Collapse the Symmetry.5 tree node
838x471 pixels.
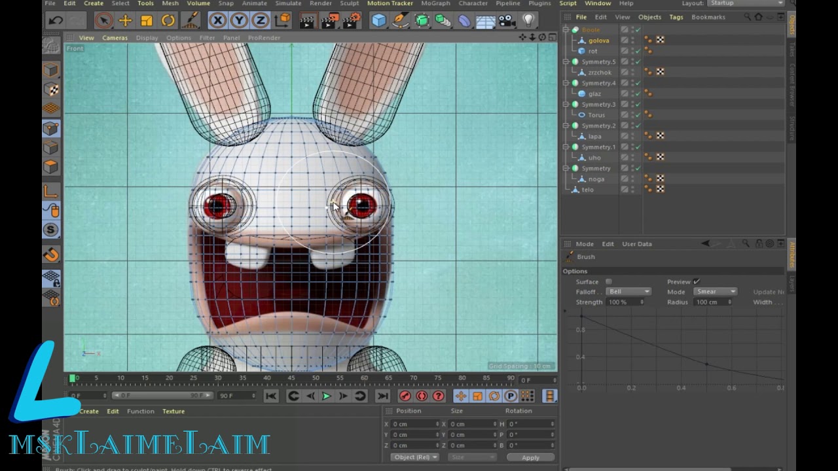tap(566, 61)
